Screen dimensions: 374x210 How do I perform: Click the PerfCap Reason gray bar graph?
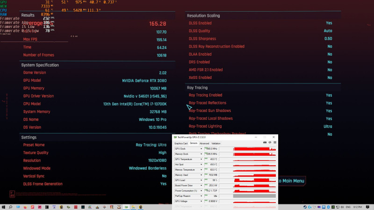254,196
